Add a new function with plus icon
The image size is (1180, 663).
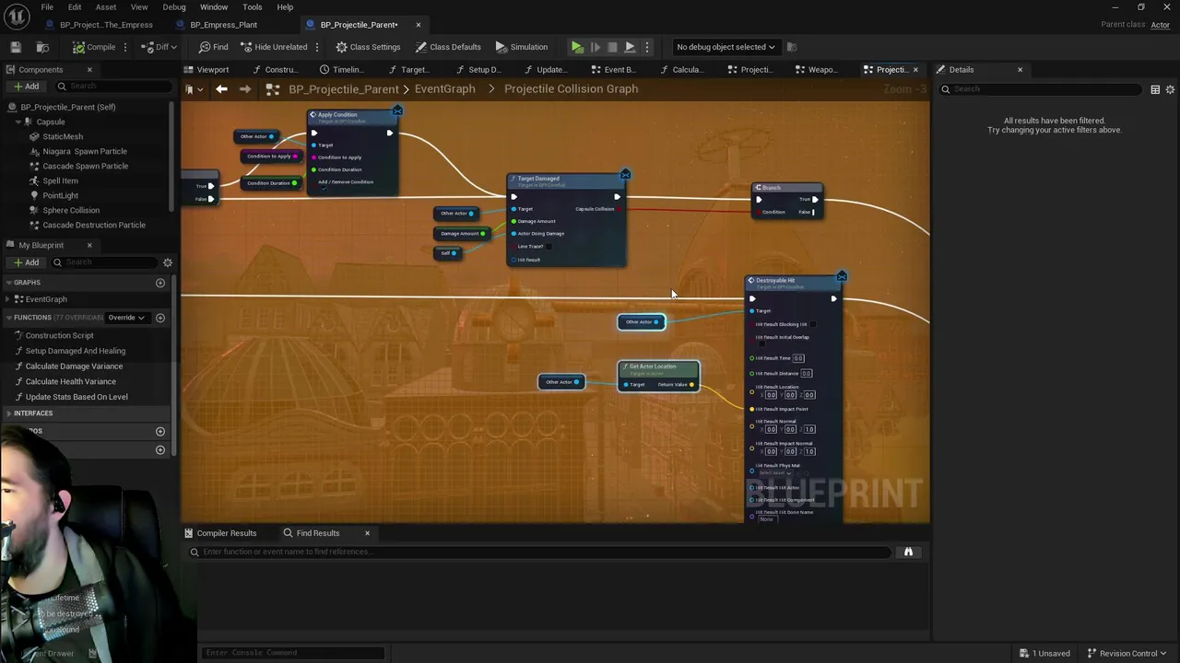pos(160,318)
